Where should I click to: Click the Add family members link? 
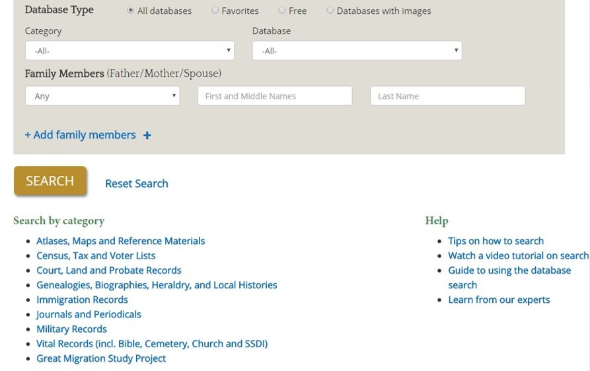point(80,135)
